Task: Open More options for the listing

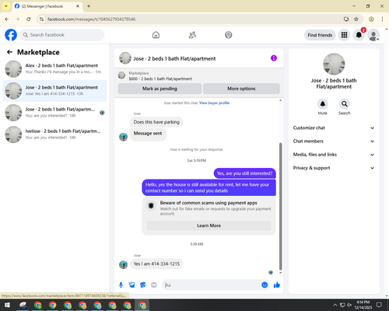Action: click(x=241, y=89)
